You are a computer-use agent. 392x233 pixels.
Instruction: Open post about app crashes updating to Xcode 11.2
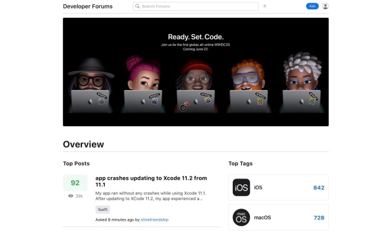pyautogui.click(x=151, y=181)
